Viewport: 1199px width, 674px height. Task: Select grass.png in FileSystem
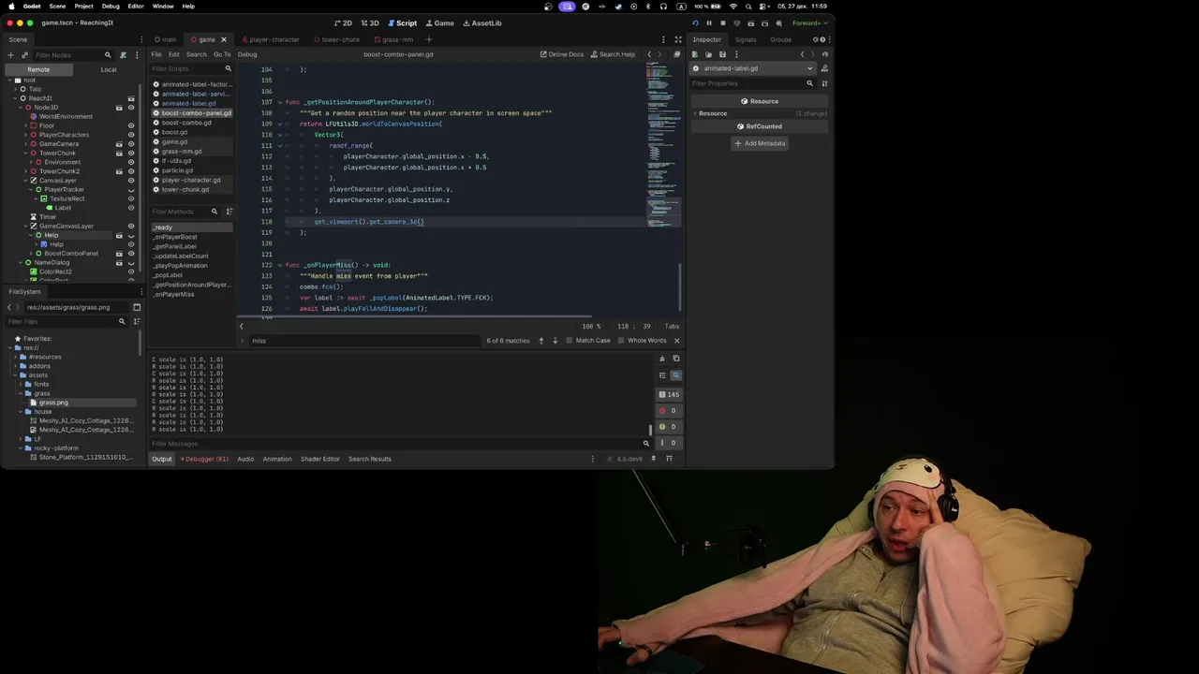click(x=53, y=403)
